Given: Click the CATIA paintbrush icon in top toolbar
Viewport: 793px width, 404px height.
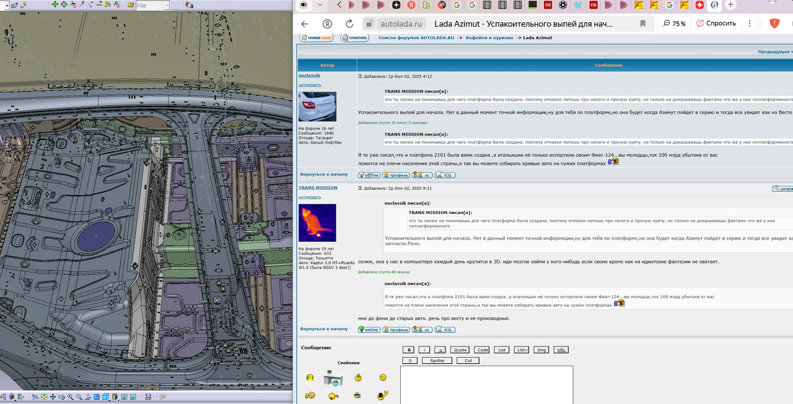Looking at the screenshot, I should tap(14, 5).
